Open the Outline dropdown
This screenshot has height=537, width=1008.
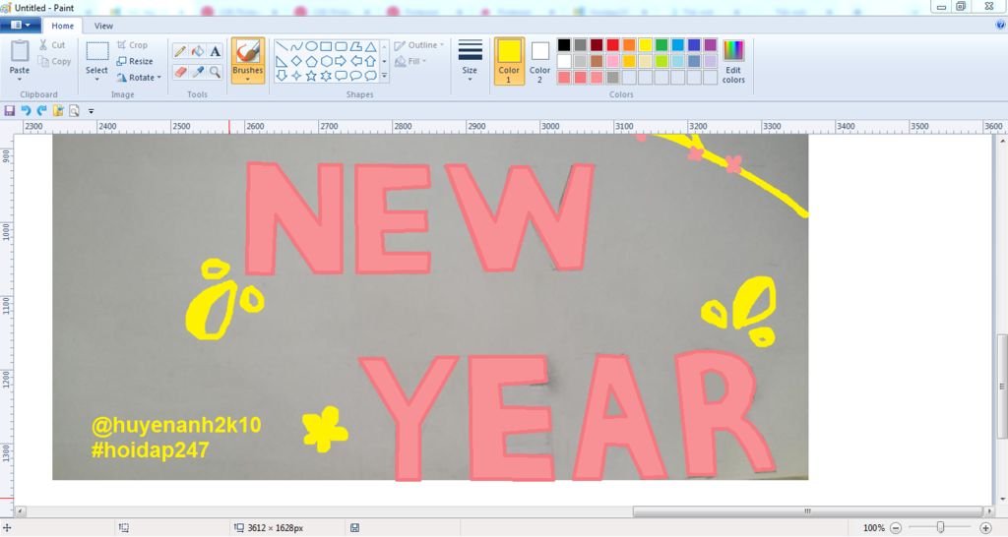[x=419, y=45]
